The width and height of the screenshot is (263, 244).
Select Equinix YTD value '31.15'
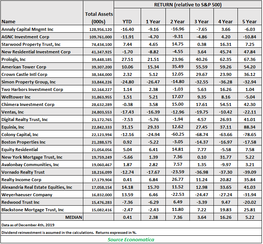(x=127, y=127)
